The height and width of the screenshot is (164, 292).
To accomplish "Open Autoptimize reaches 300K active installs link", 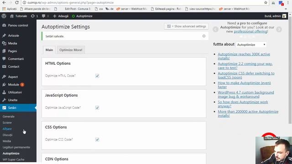I will 244,56.
